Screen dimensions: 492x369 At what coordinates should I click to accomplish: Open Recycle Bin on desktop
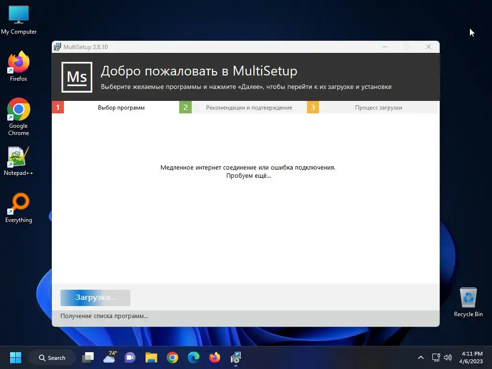(468, 302)
